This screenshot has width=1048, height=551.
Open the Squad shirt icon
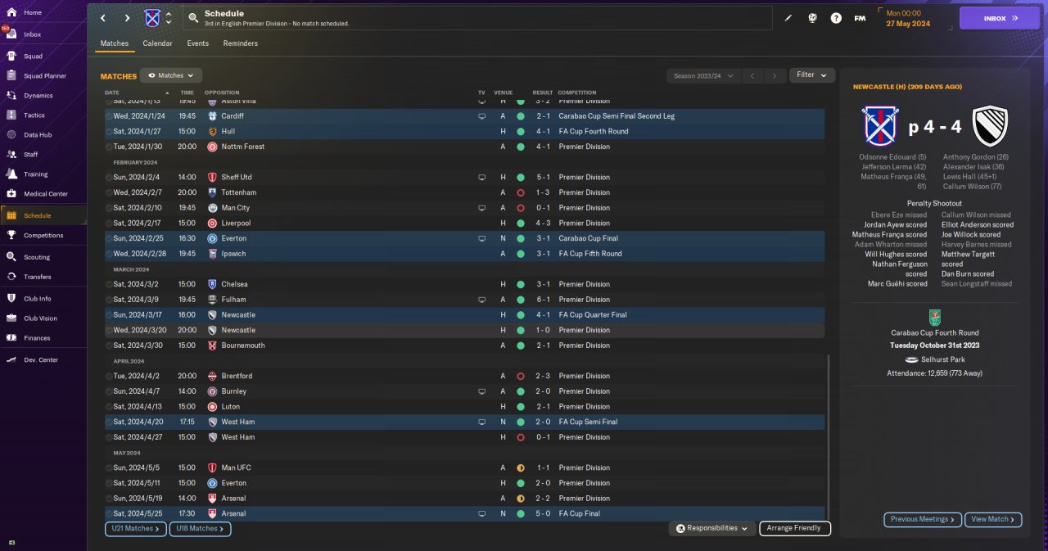(11, 56)
